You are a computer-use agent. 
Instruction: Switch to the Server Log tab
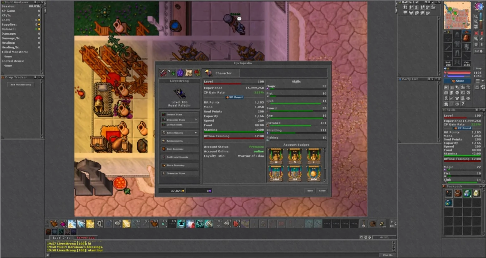(x=85, y=238)
